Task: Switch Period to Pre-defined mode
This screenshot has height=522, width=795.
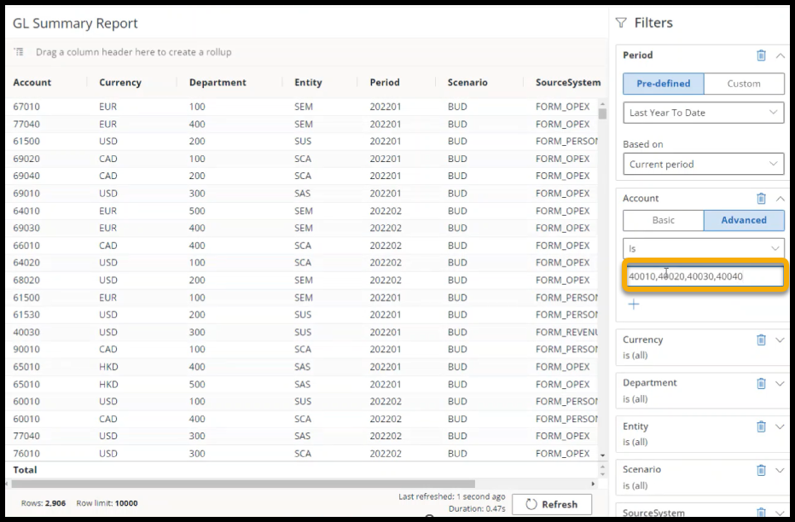Action: tap(663, 84)
